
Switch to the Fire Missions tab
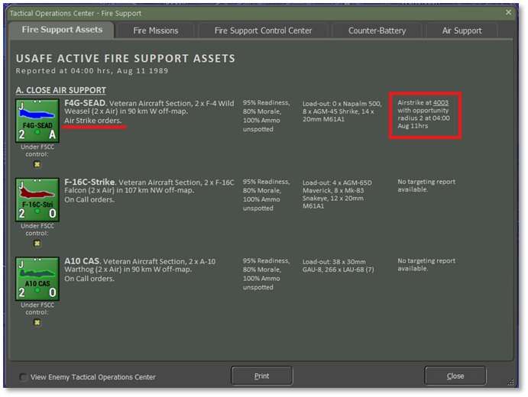[x=155, y=31]
